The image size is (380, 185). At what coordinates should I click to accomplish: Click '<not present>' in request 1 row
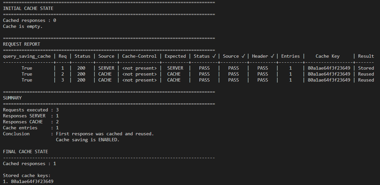click(x=139, y=68)
